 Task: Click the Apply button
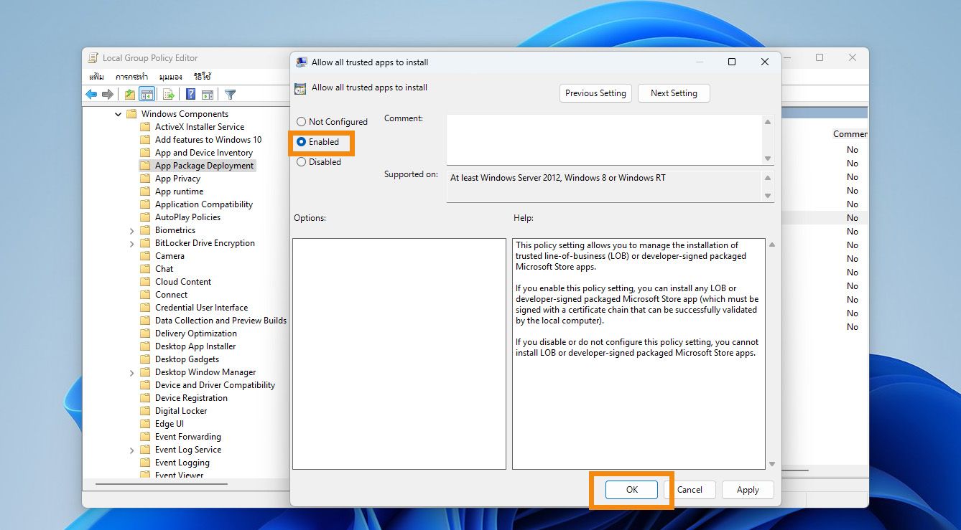point(748,490)
